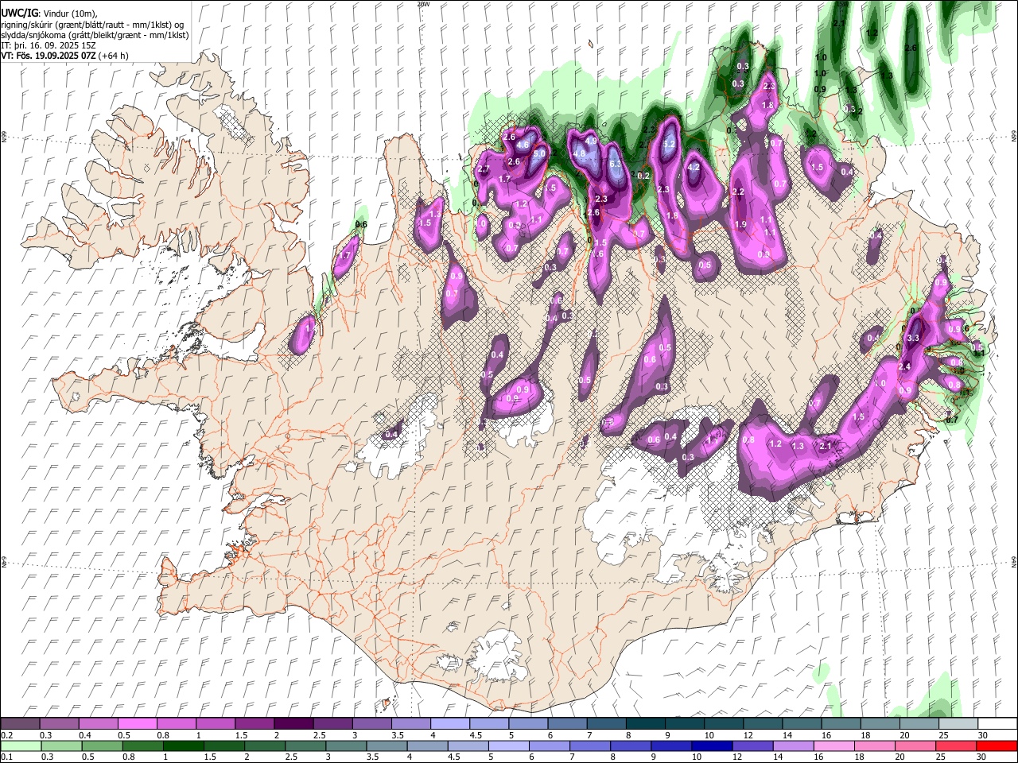
Task: Pick the snow legend swatch starting at 1.5
Action: point(254,724)
